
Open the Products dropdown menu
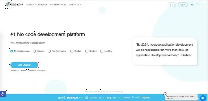click(31, 5)
